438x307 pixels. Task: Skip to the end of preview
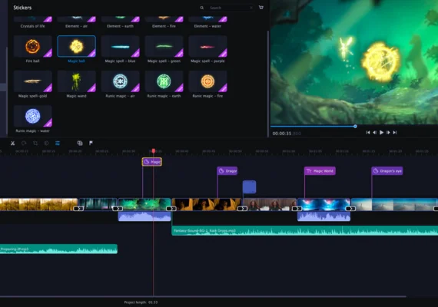pos(395,133)
